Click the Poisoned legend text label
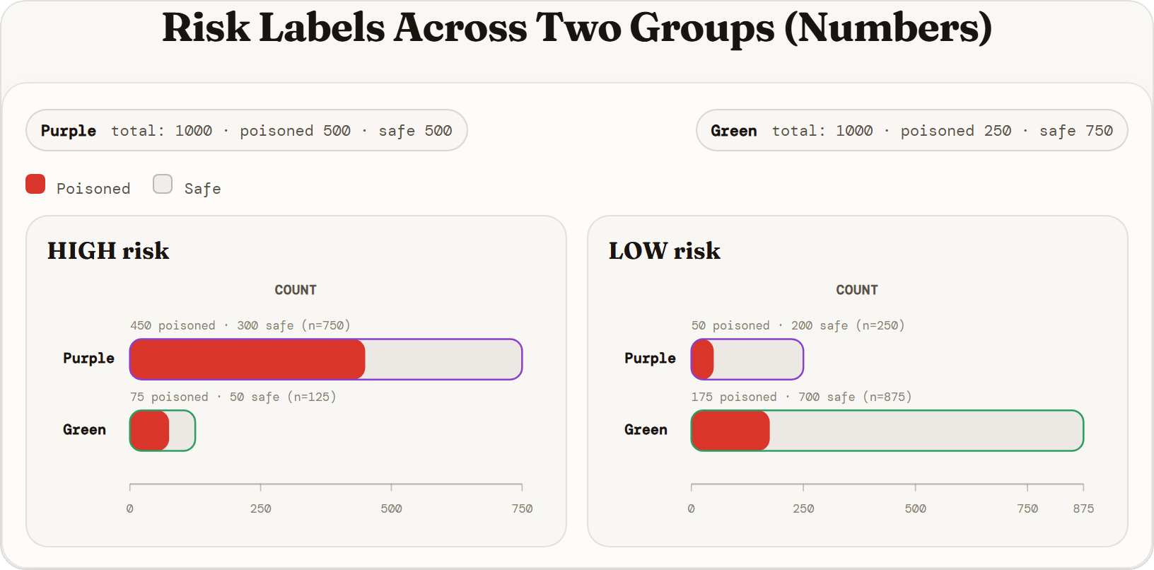Viewport: 1154px width, 570px height. tap(93, 189)
